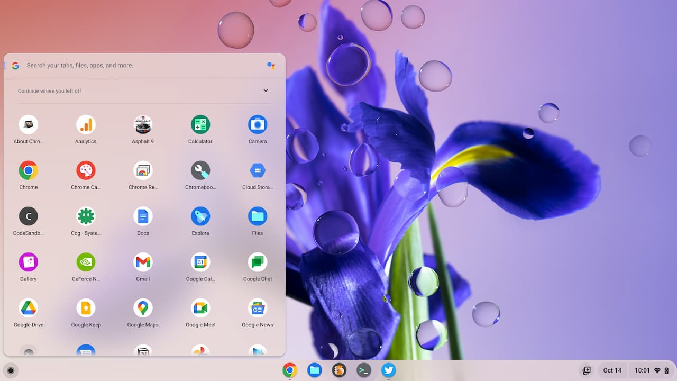Launch Cog System Info Viewer
The height and width of the screenshot is (381, 677).
86,216
